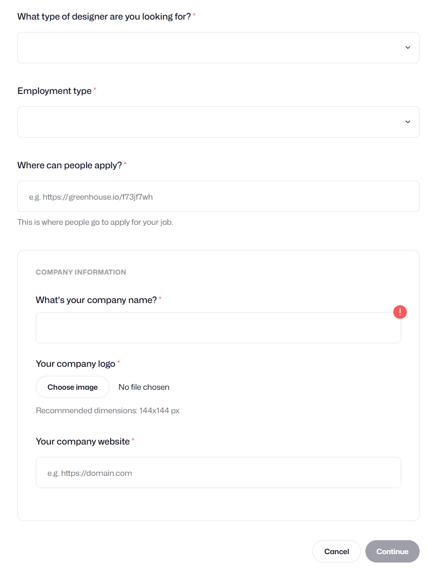The image size is (428, 586).
Task: Focus the Where can people apply URL field
Action: 218,196
